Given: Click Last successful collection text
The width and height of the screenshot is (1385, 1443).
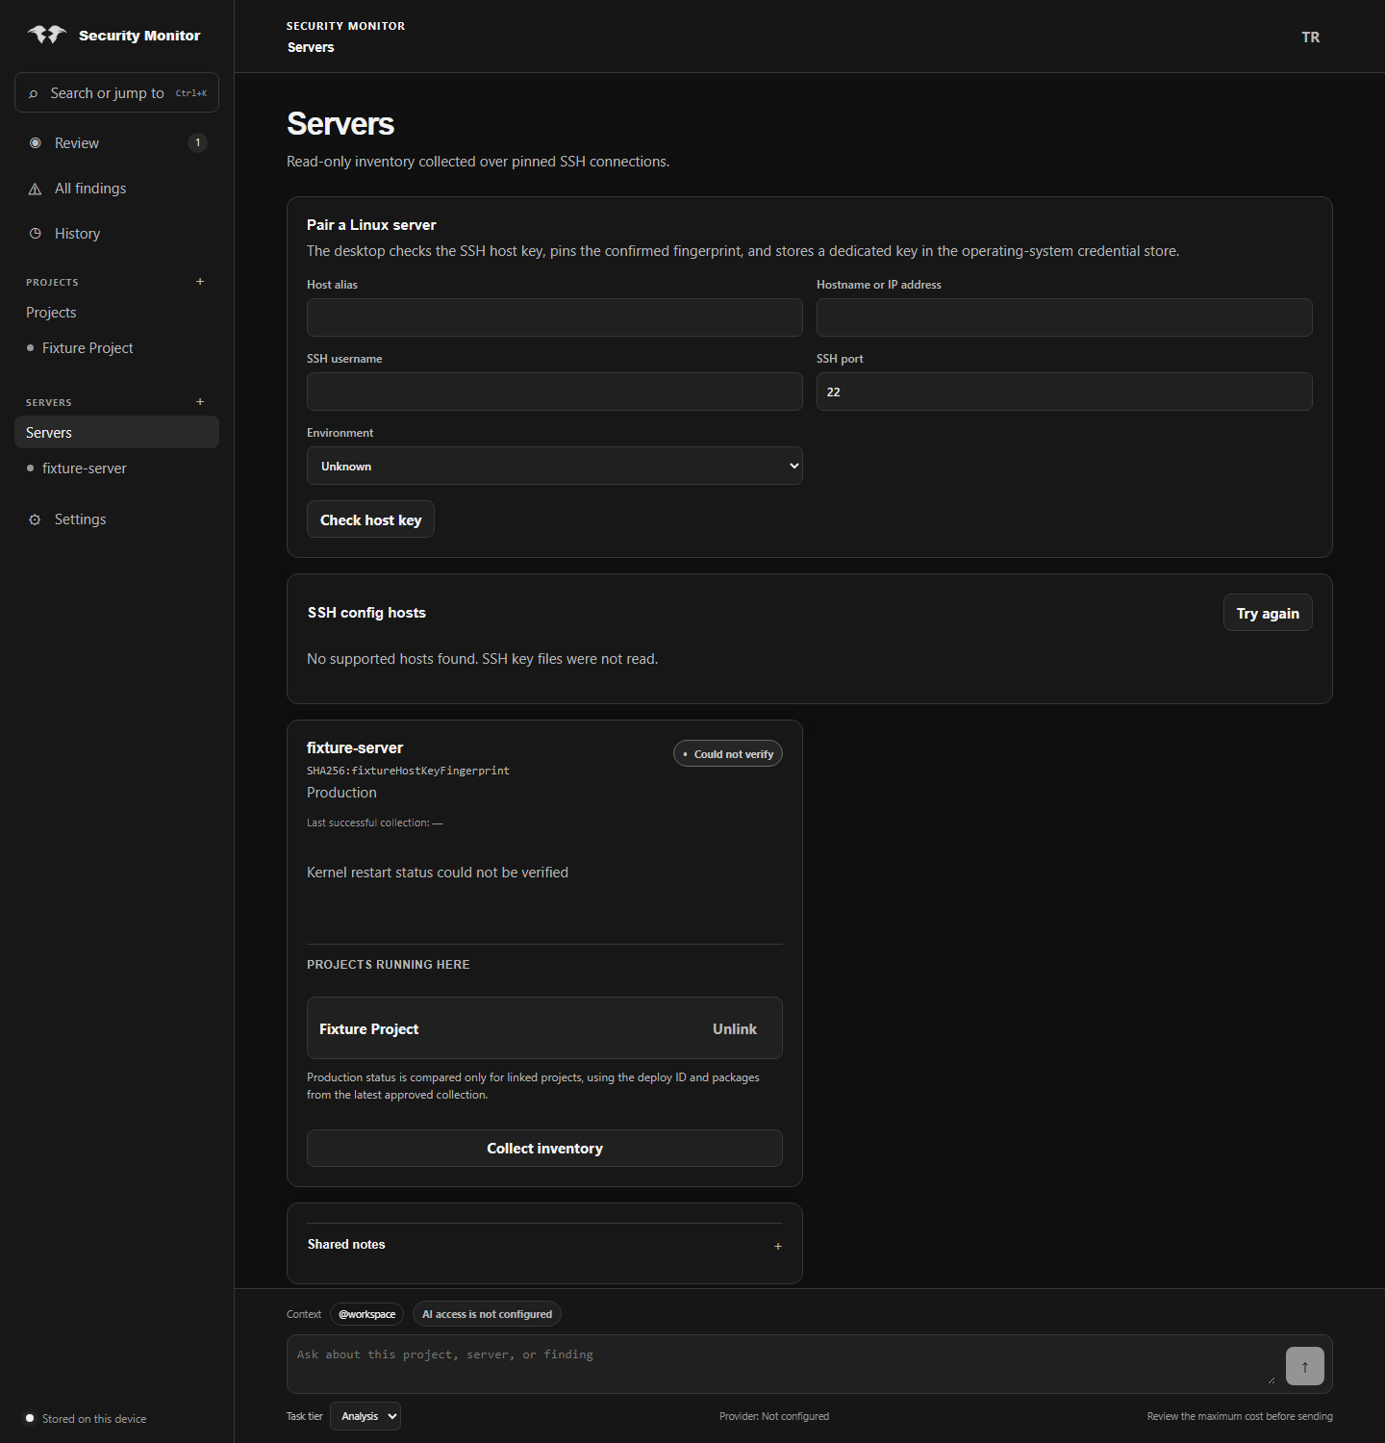Looking at the screenshot, I should 375,823.
